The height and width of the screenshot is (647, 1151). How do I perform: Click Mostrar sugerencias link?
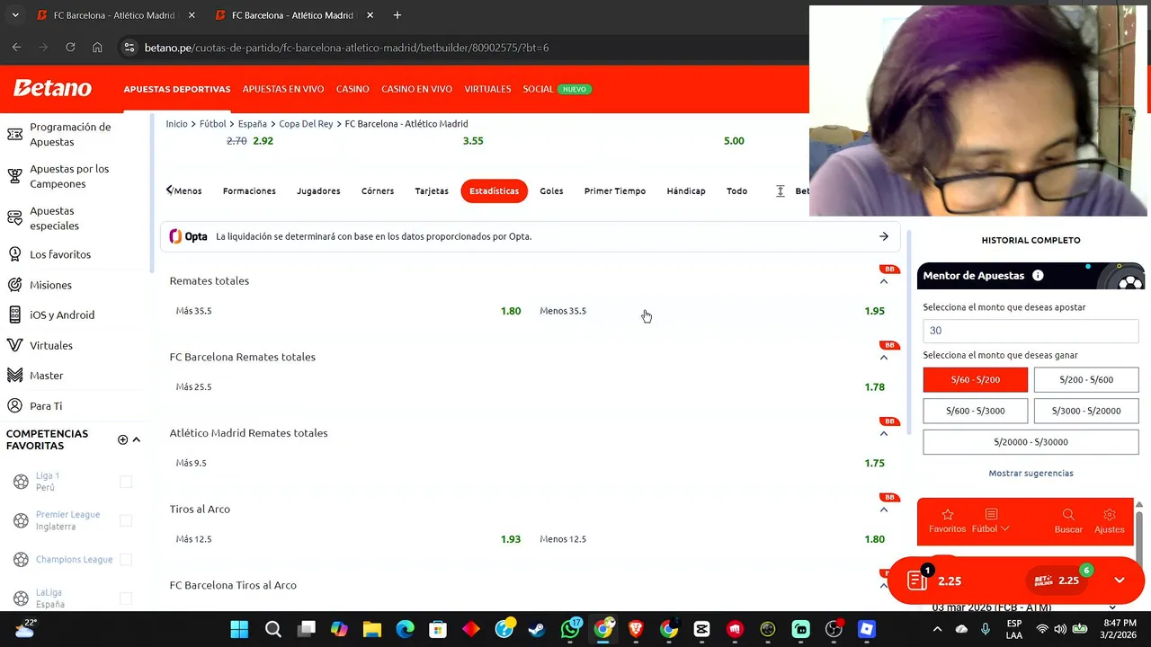(1031, 473)
